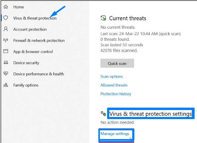This screenshot has width=197, height=143.
Task: Click the Device performance heart icon
Action: [x=6, y=74]
